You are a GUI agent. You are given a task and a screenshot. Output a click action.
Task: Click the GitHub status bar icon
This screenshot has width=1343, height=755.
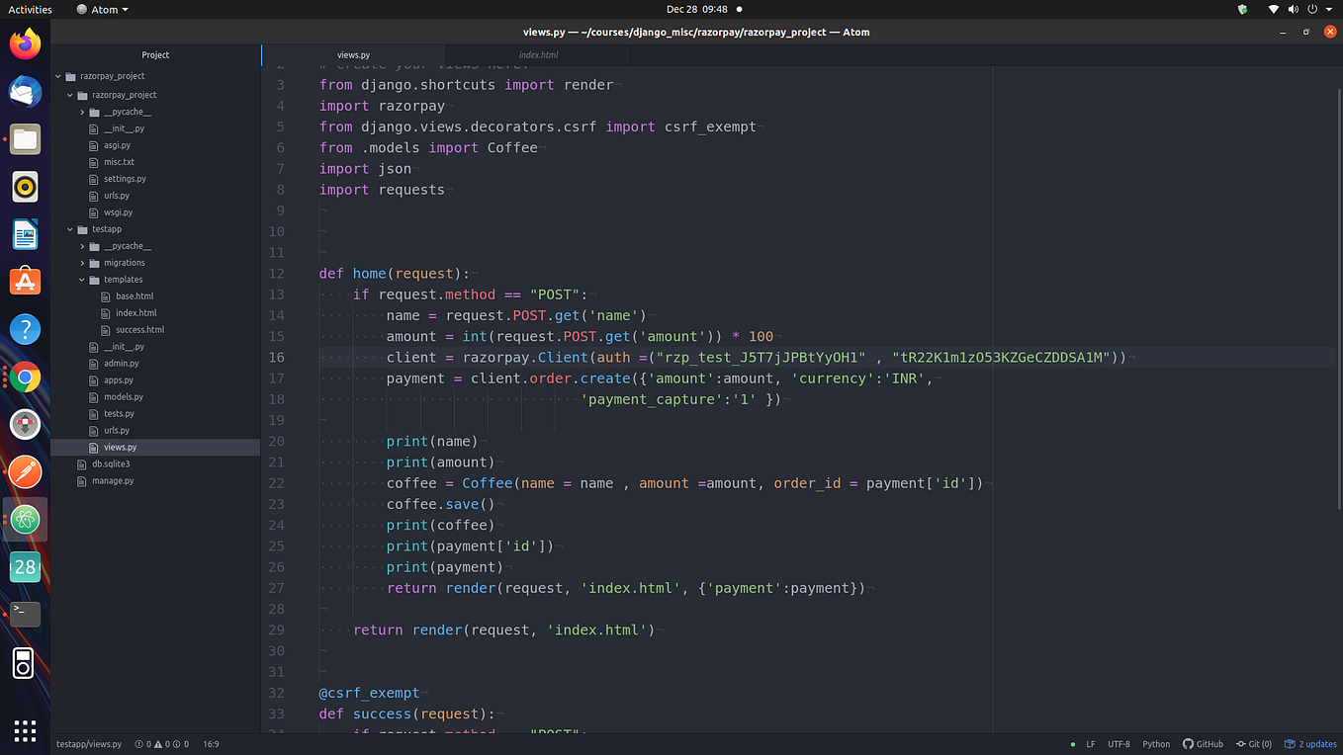(x=1203, y=744)
